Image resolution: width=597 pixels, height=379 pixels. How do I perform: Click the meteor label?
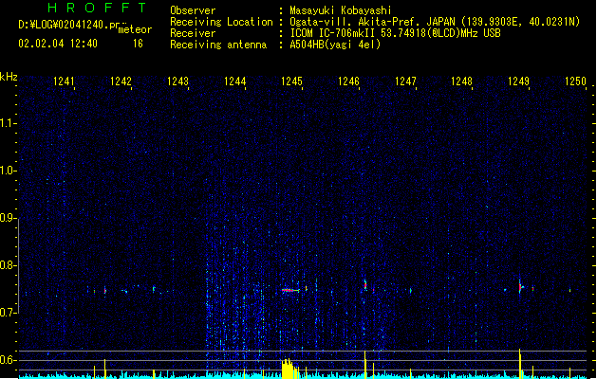pos(135,29)
